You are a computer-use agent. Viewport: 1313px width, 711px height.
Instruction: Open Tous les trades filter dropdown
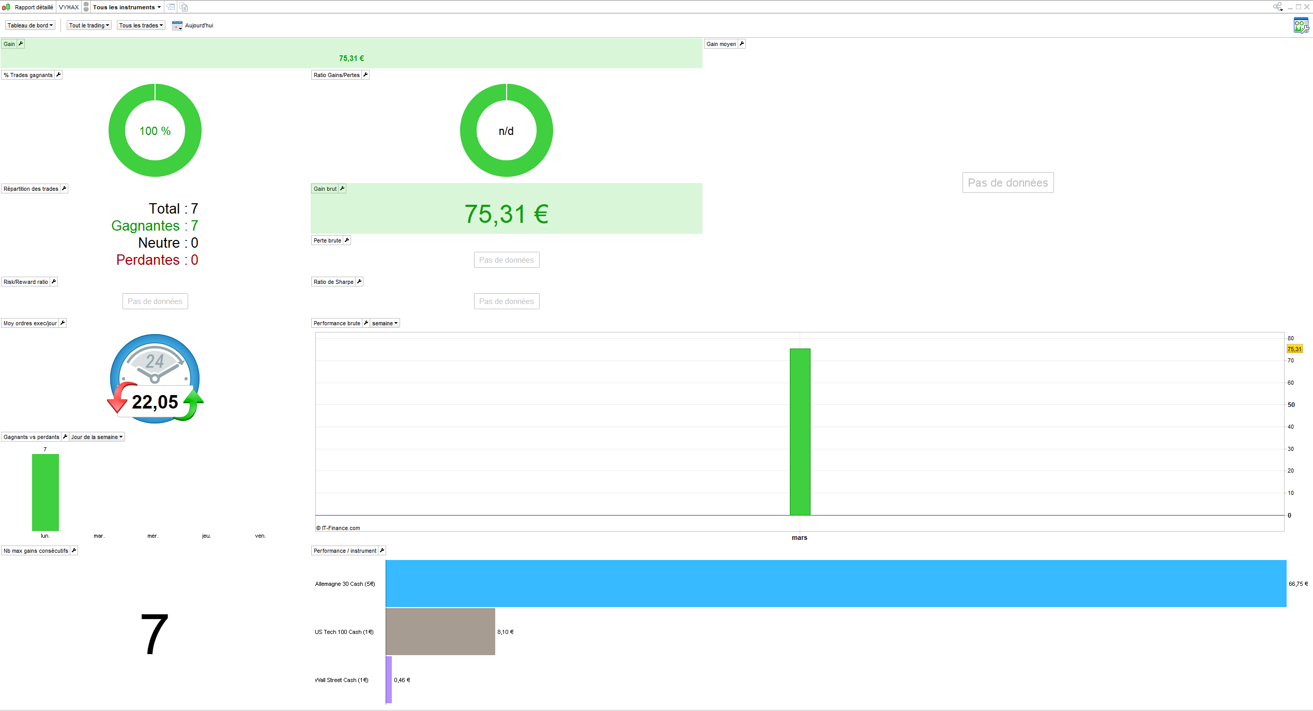[141, 25]
